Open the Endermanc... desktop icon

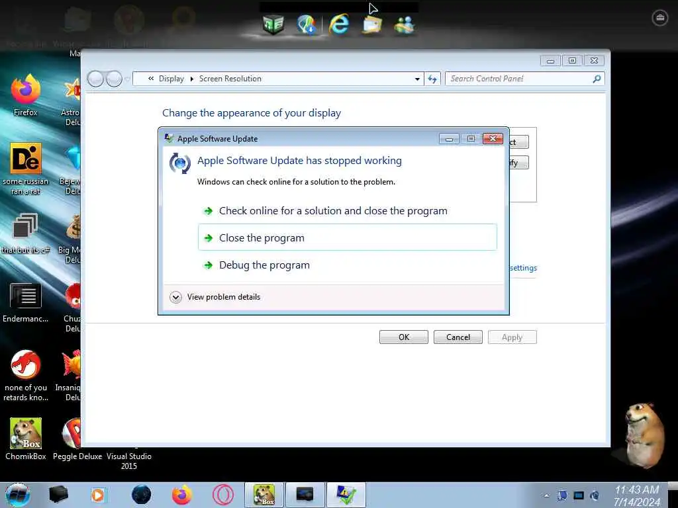(x=26, y=302)
